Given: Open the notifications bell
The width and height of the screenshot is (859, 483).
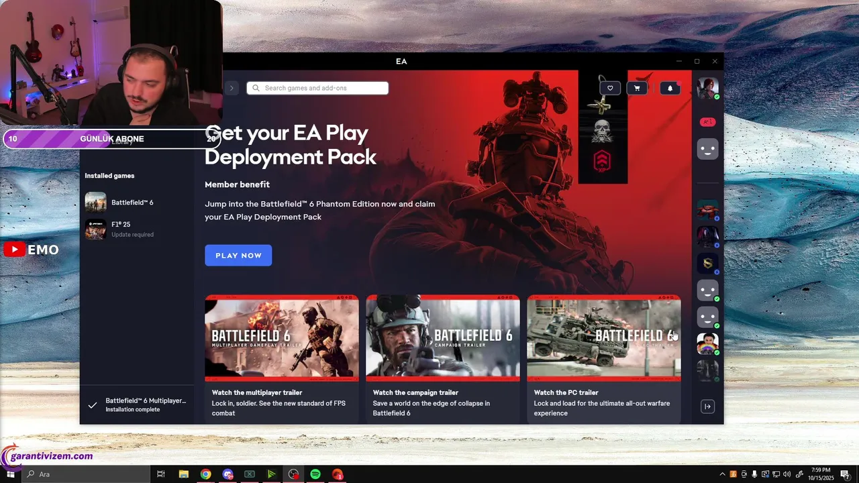Looking at the screenshot, I should [x=670, y=88].
